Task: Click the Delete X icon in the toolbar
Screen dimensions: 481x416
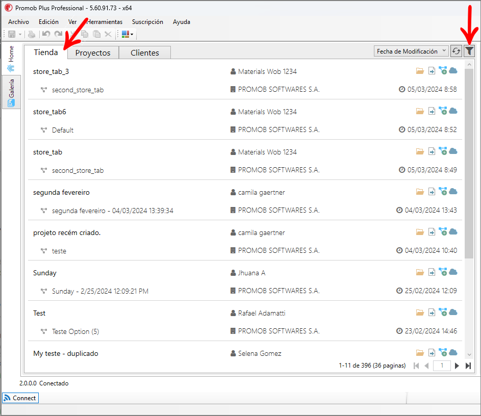Action: coord(108,34)
